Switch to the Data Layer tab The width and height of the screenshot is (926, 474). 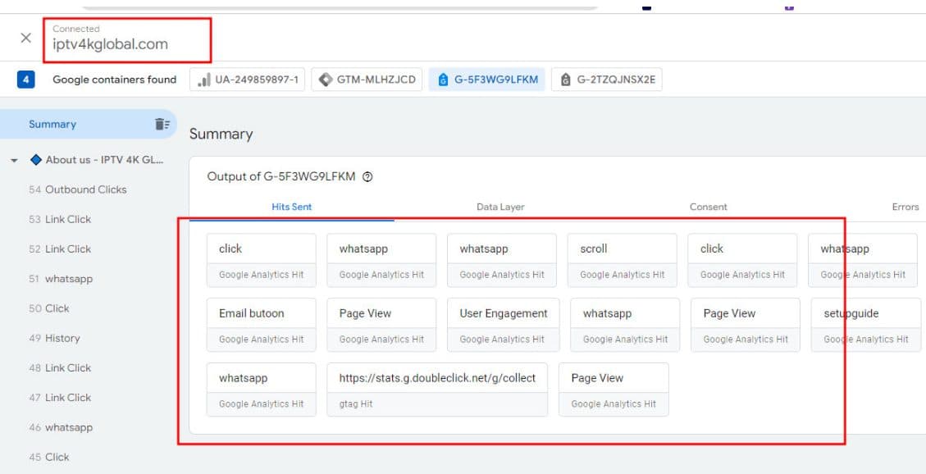tap(500, 207)
